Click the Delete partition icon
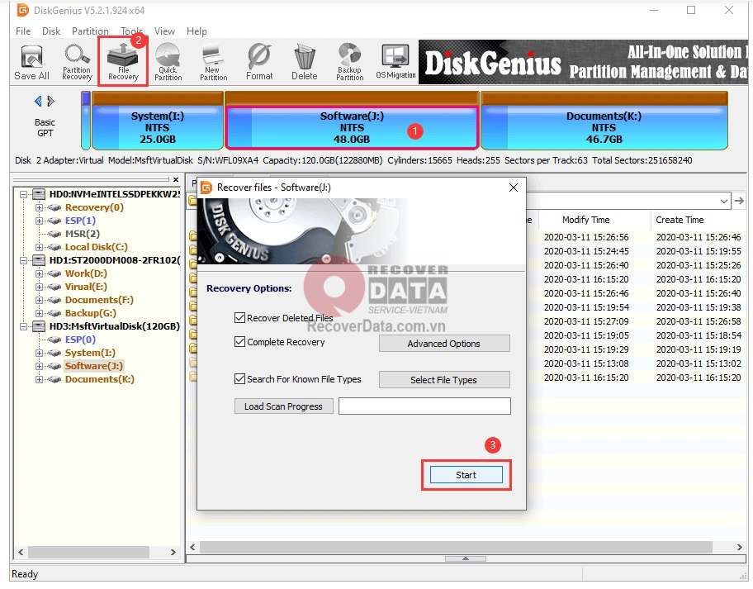Screen dimensions: 753x589 click(305, 63)
